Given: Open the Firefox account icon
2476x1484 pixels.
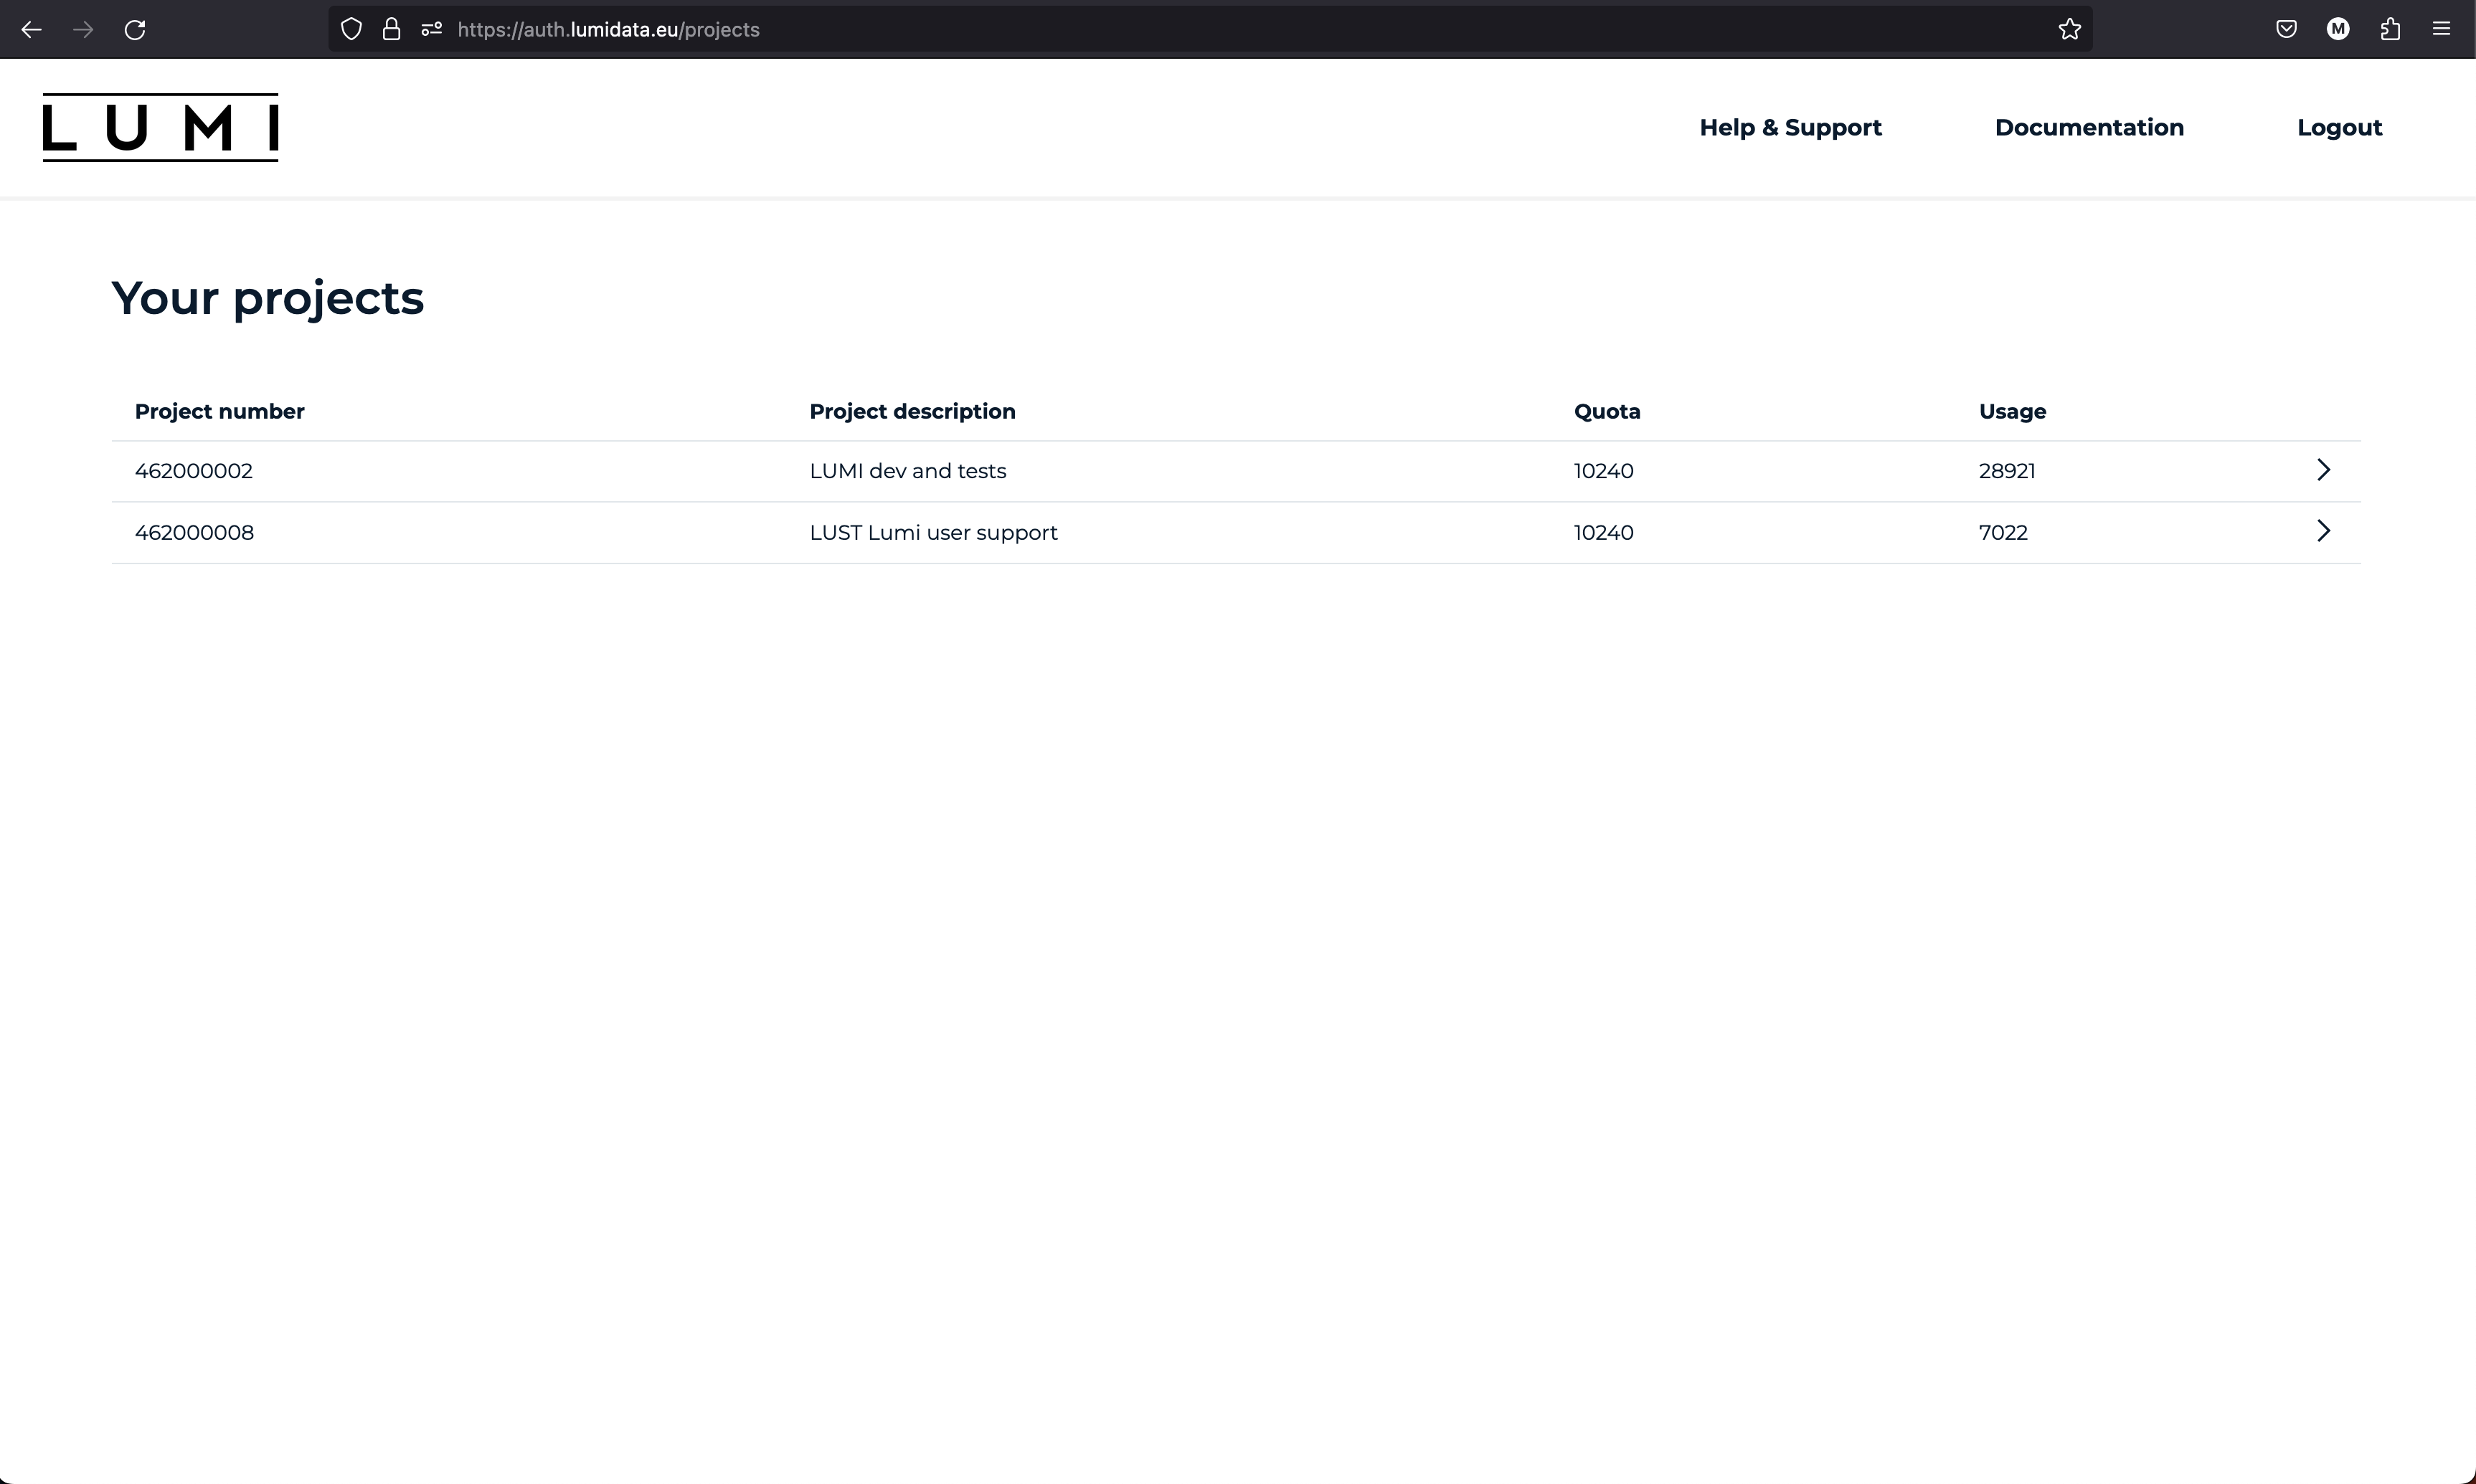Looking at the screenshot, I should 2338,29.
